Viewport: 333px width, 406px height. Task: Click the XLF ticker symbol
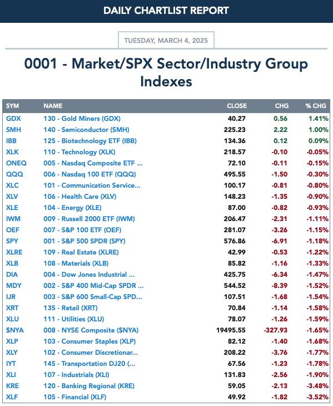[12, 397]
